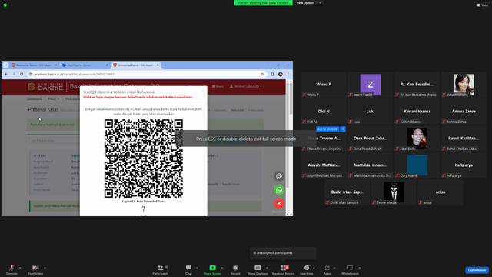This screenshot has width=492, height=277.
Task: Open Breakout Rooms from the toolbar
Action: 283,269
